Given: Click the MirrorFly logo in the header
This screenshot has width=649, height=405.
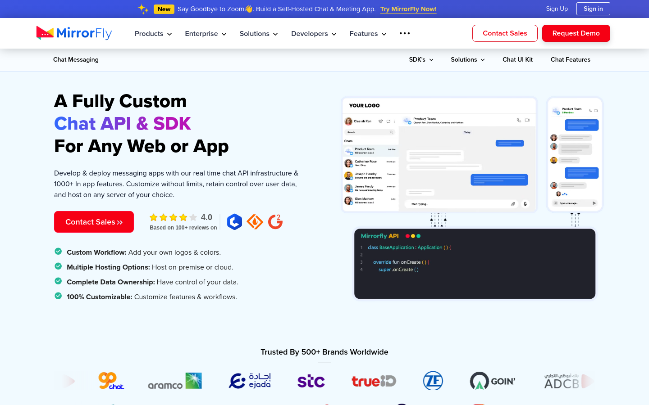Looking at the screenshot, I should click(74, 33).
